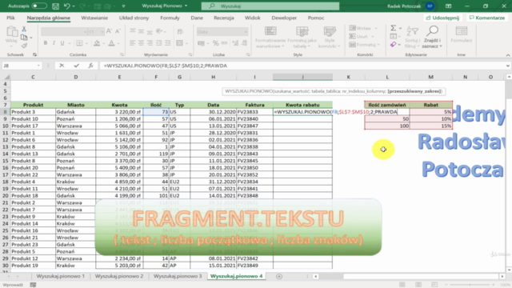Open the Formuły ribbon tab

[170, 18]
